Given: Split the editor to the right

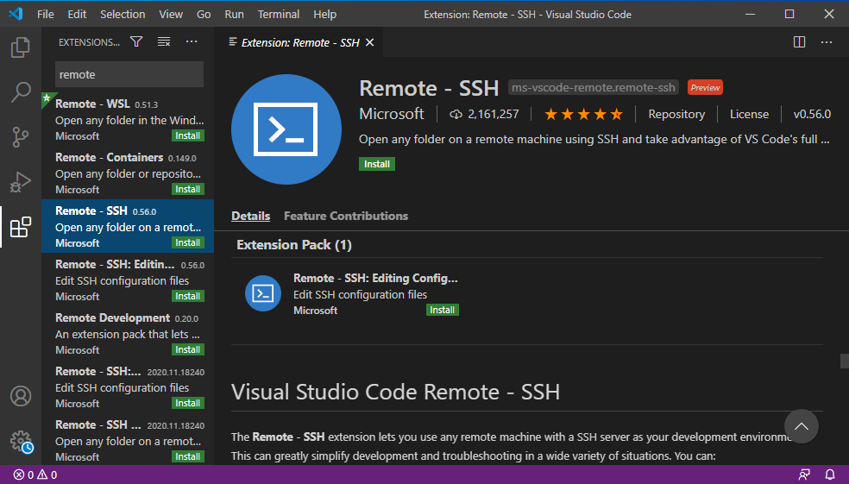Looking at the screenshot, I should 799,42.
